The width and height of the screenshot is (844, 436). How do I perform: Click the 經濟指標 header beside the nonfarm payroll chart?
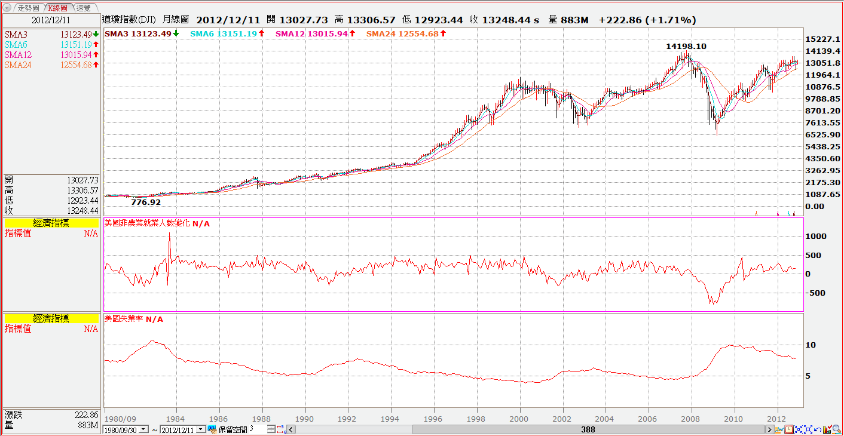click(51, 223)
